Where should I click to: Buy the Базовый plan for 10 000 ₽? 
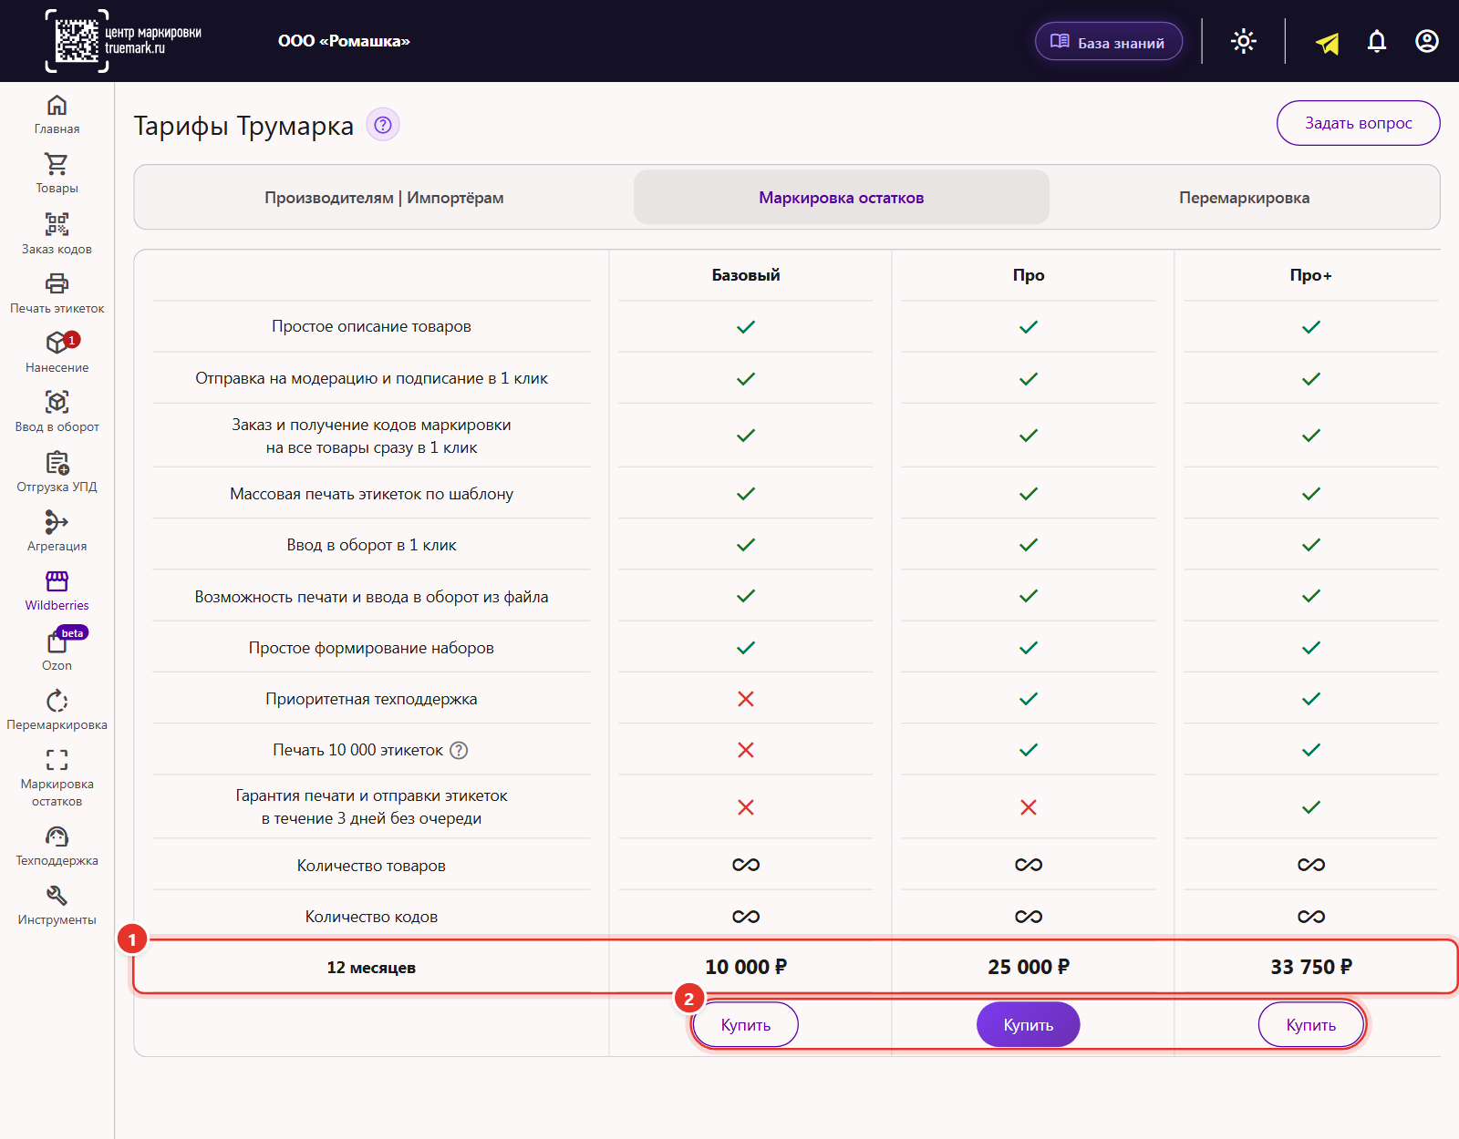(746, 1025)
